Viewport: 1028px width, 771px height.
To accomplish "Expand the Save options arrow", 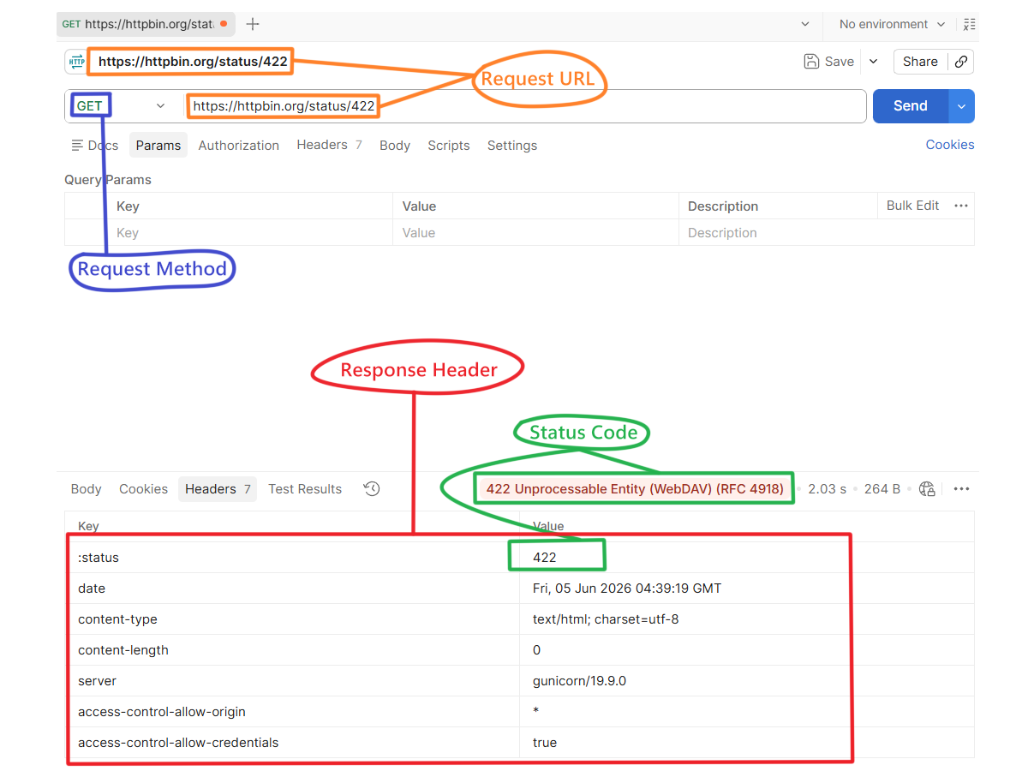I will 873,62.
